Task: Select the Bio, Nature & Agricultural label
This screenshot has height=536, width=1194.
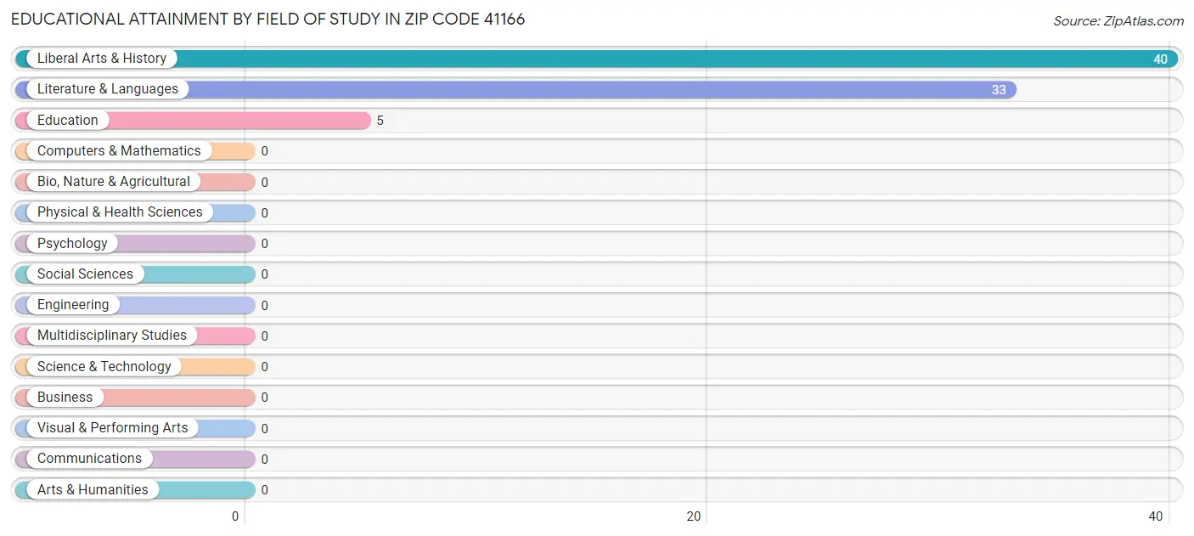Action: click(114, 182)
